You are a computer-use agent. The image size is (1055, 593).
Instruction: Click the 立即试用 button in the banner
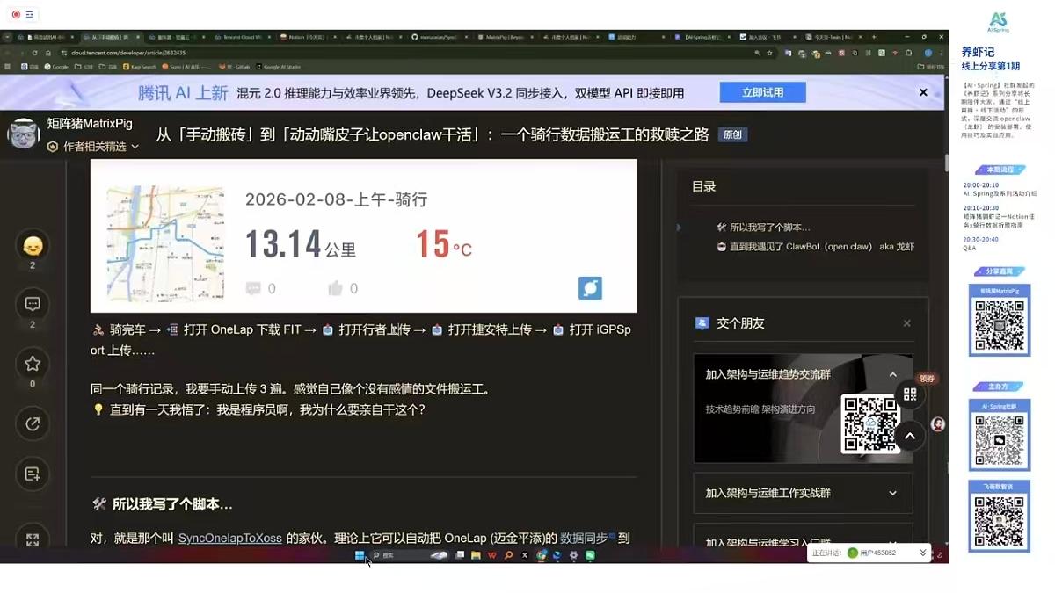pyautogui.click(x=761, y=92)
